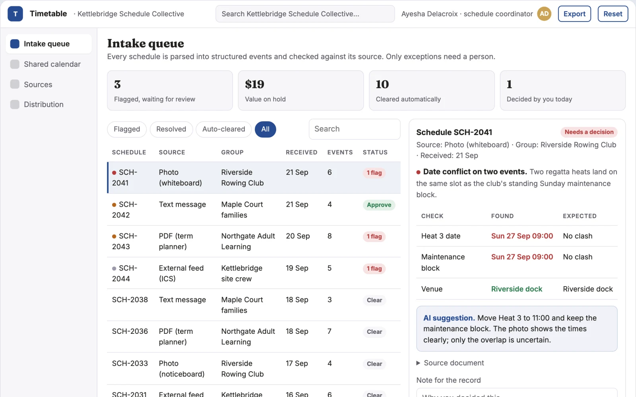
Task: Click the 'Needs a decision' status badge
Action: tap(589, 132)
